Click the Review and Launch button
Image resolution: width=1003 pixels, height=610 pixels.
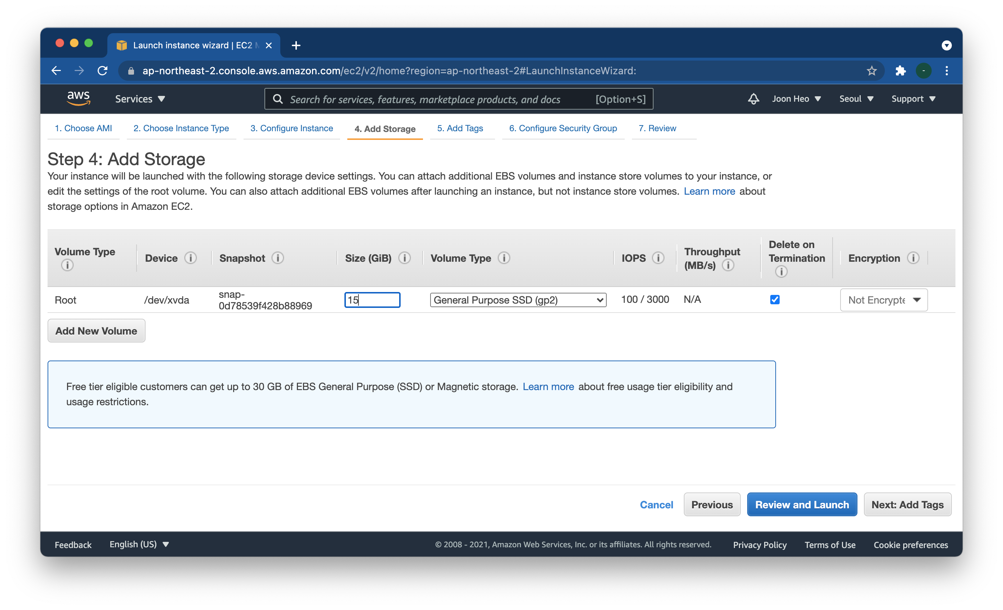pos(802,504)
